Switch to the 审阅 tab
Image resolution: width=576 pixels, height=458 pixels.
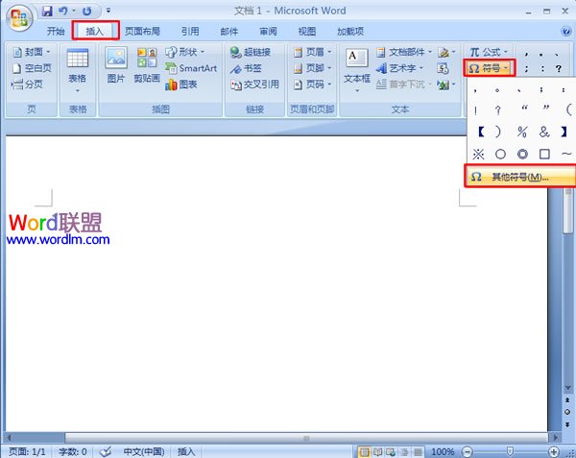[268, 32]
